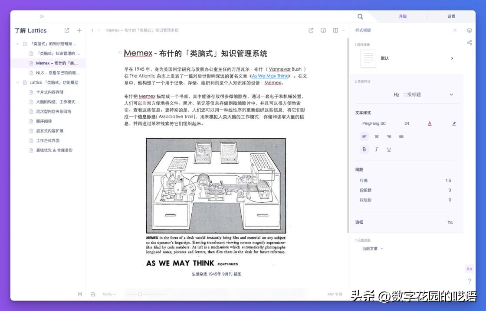The width and height of the screenshot is (486, 311).
Task: Click the default template page thumbnail
Action: click(368, 58)
